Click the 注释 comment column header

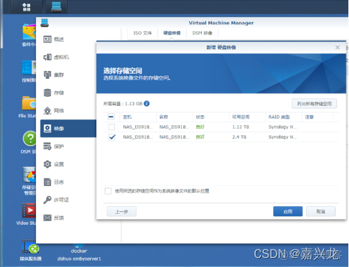click(318, 117)
